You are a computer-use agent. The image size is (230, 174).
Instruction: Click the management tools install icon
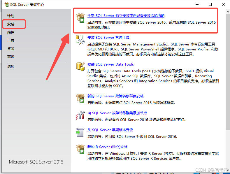point(80,40)
